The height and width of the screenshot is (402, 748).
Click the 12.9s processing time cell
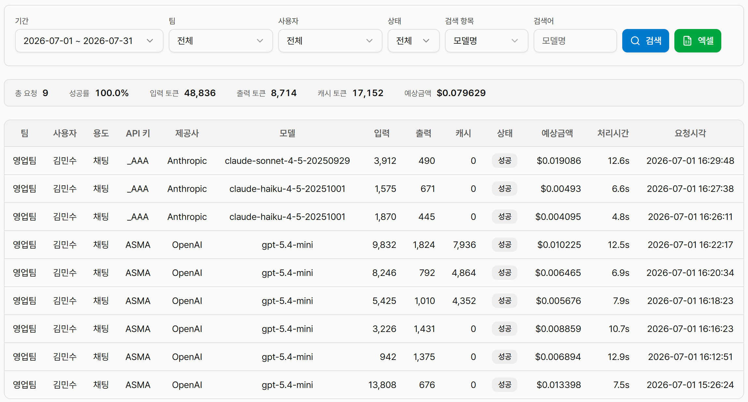tap(618, 357)
